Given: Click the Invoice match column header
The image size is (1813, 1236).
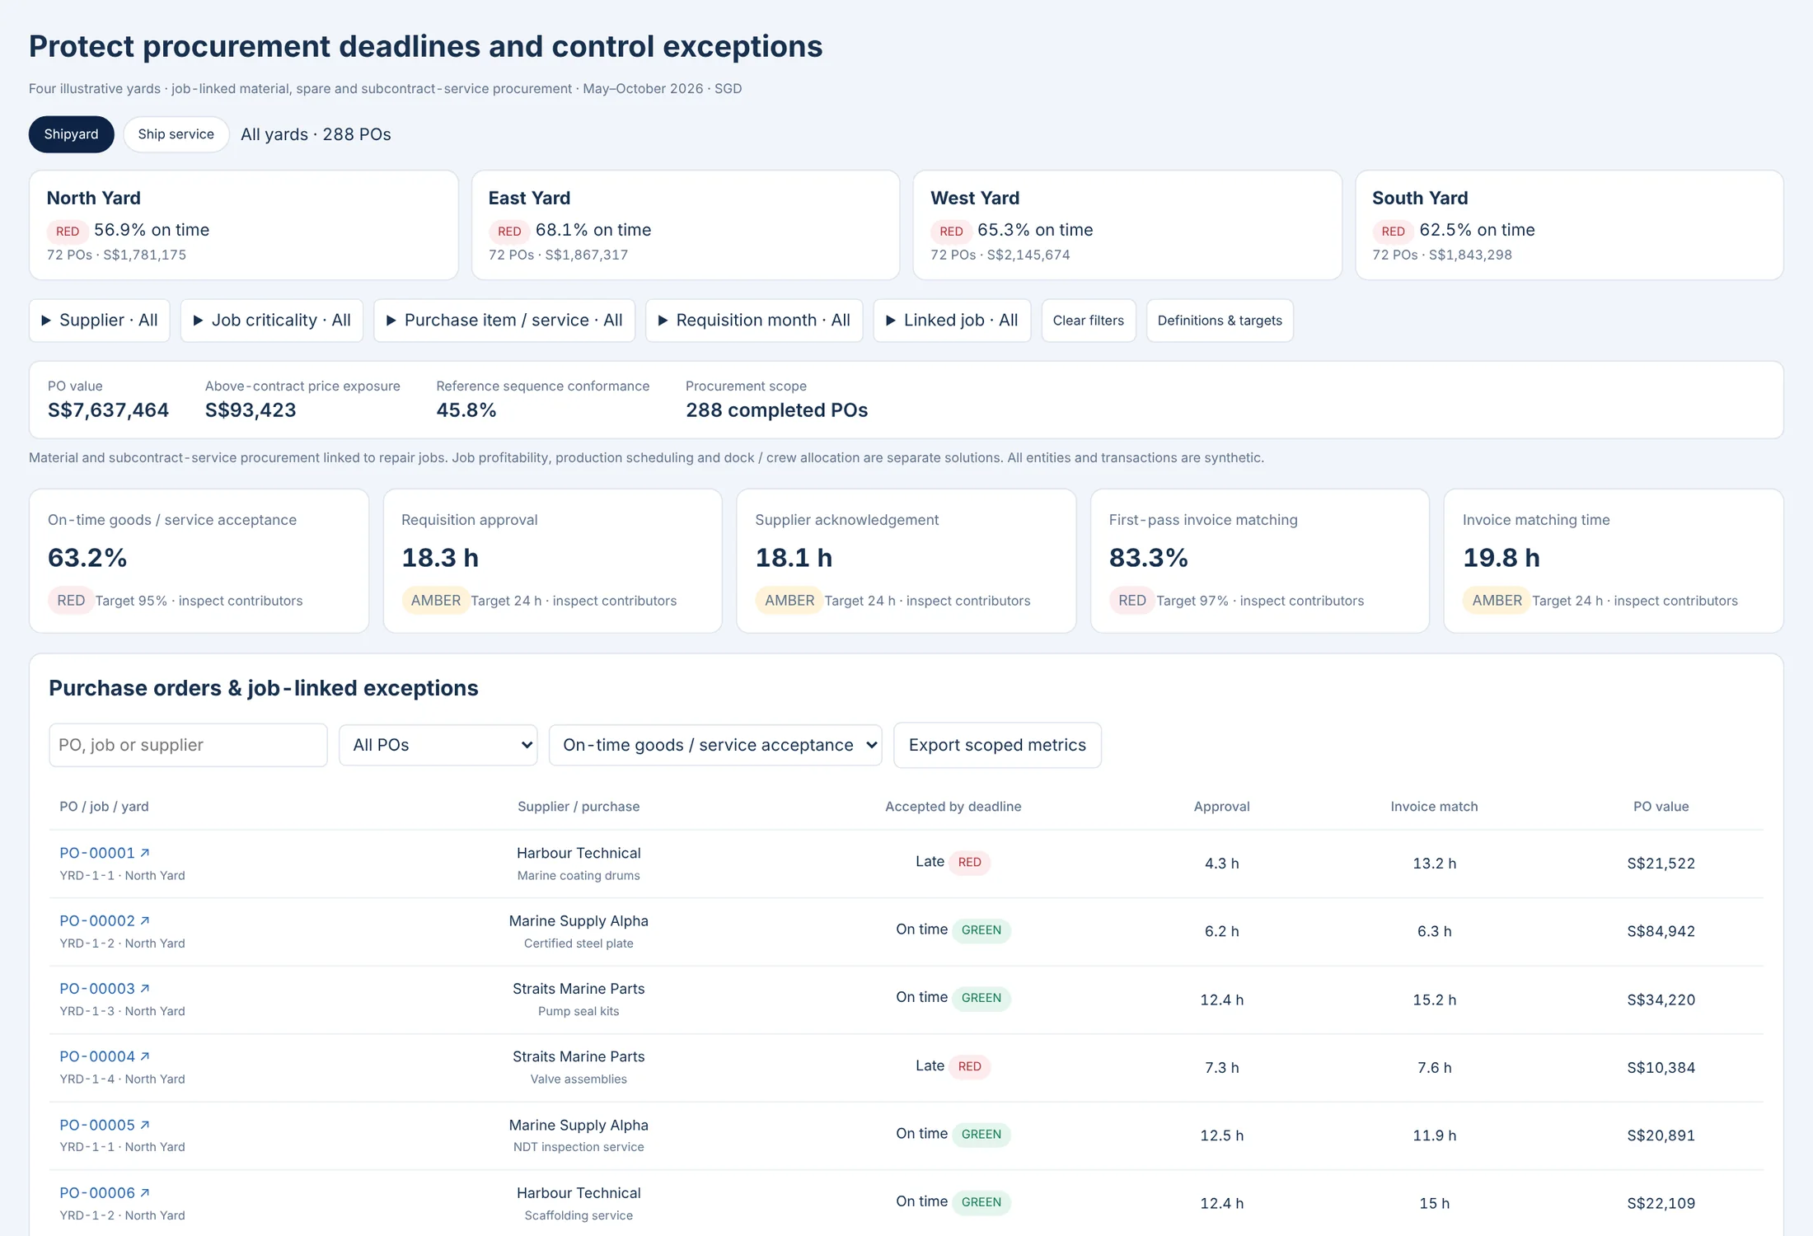Looking at the screenshot, I should [x=1435, y=807].
